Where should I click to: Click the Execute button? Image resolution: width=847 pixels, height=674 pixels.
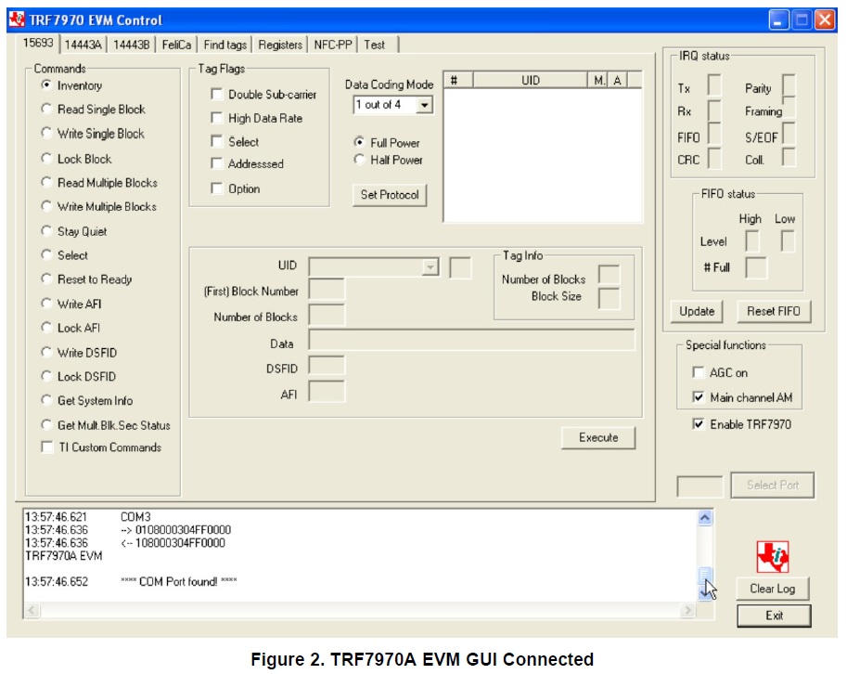click(598, 438)
